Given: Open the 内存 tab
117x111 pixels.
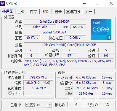Looking at the screenshot, I should pos(33,12).
